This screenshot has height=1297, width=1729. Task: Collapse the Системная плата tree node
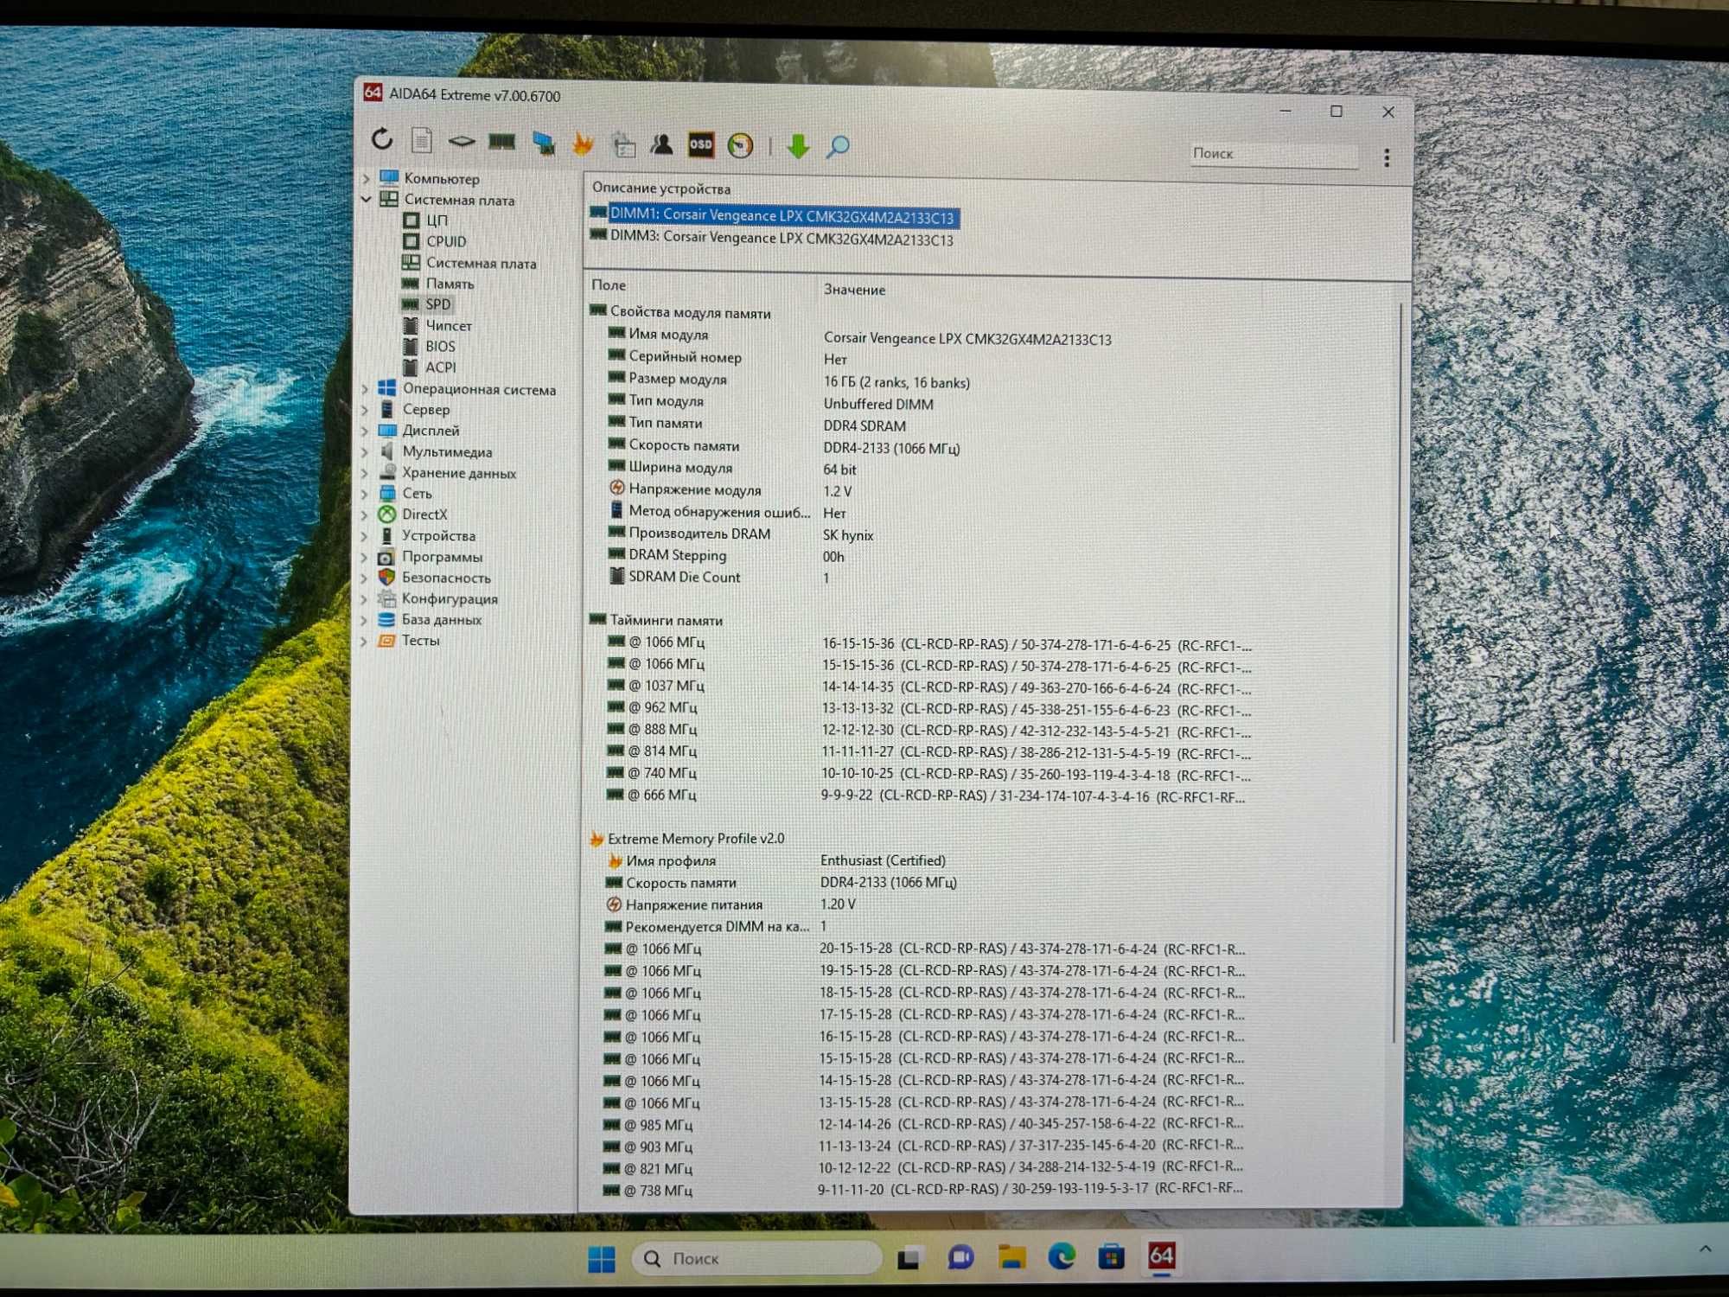[367, 199]
